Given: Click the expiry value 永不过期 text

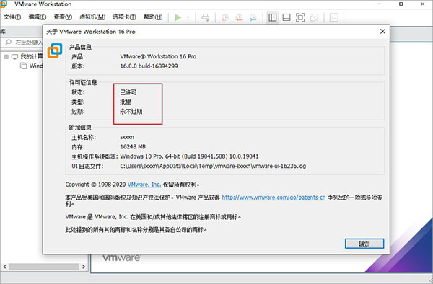Looking at the screenshot, I should 131,112.
